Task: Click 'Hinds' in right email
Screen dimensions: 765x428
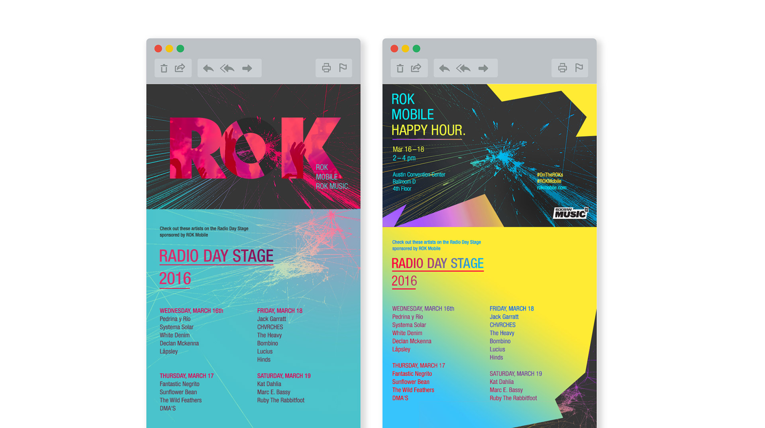Action: click(x=496, y=358)
